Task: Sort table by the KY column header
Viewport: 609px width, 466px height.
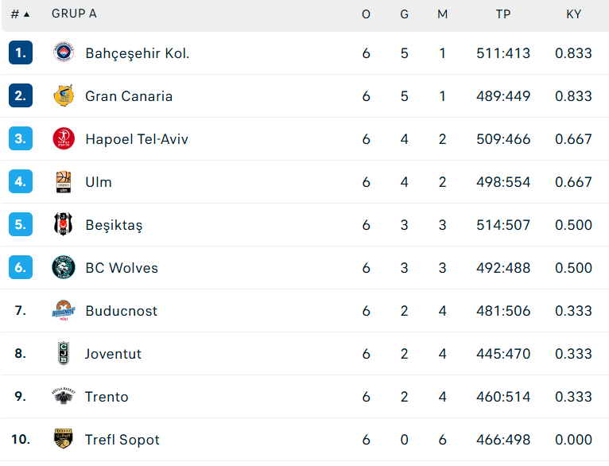Action: click(x=573, y=14)
